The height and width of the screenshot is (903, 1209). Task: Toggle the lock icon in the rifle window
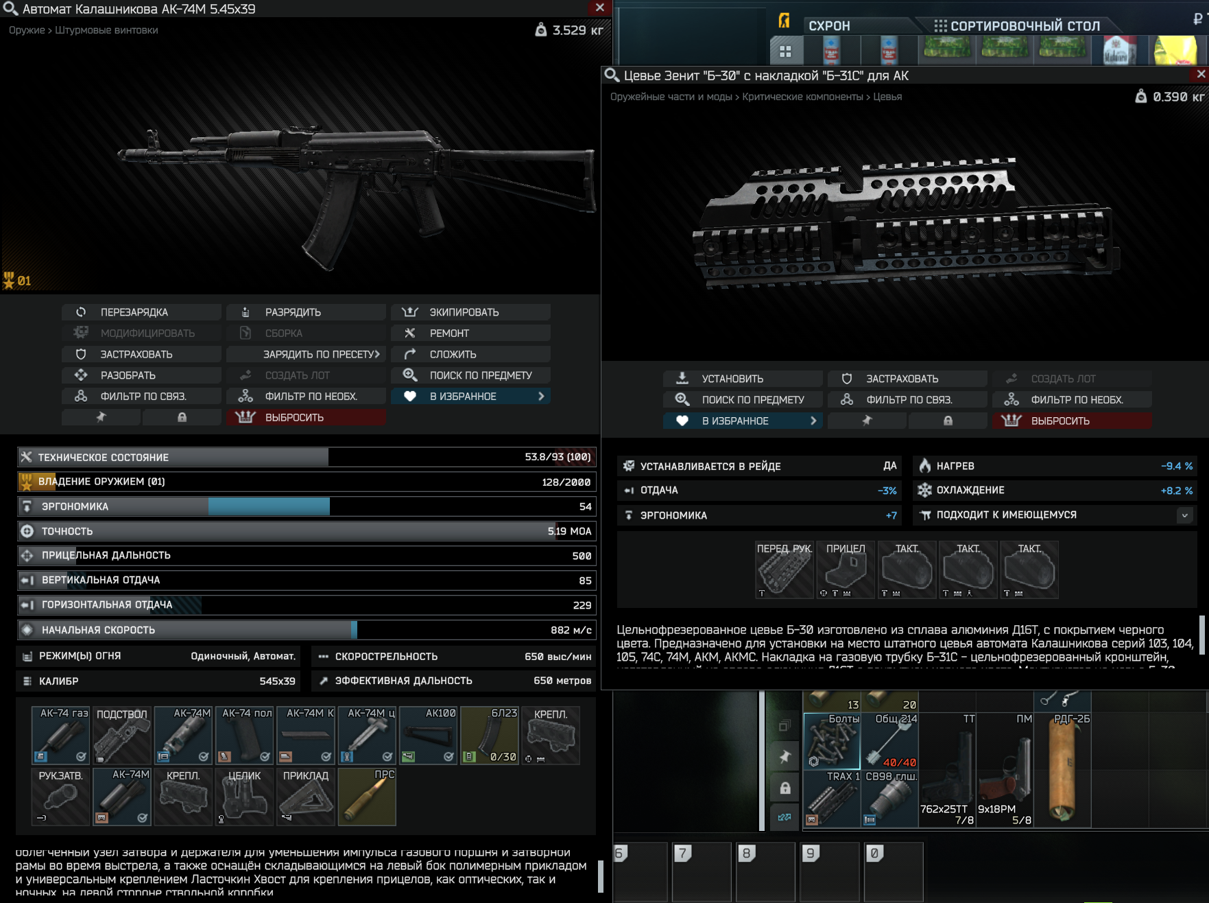click(x=182, y=417)
